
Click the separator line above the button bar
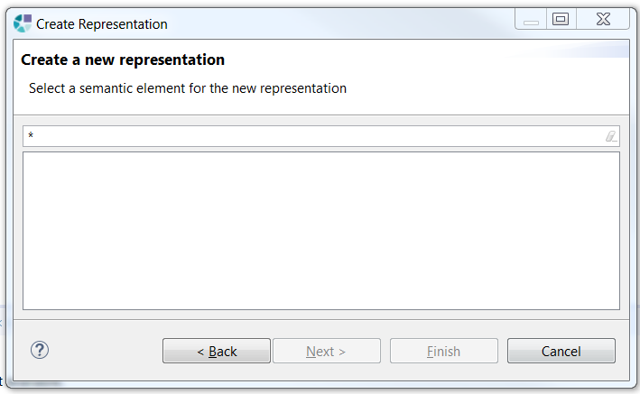point(320,322)
